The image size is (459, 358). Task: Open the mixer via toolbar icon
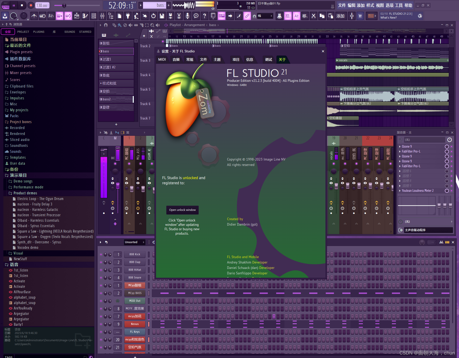tap(102, 16)
